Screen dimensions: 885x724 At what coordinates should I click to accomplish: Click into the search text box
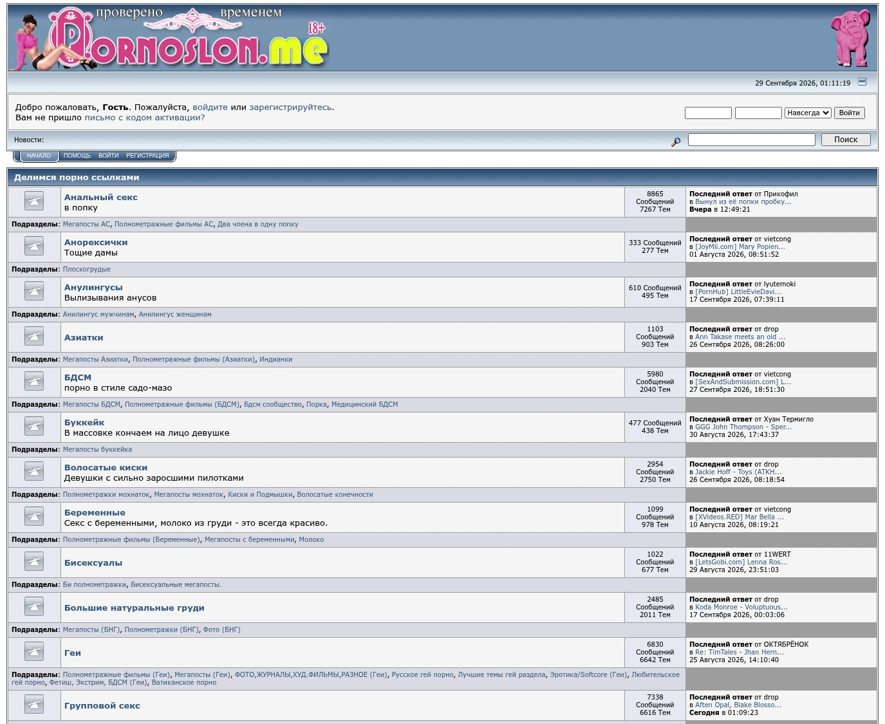(752, 140)
